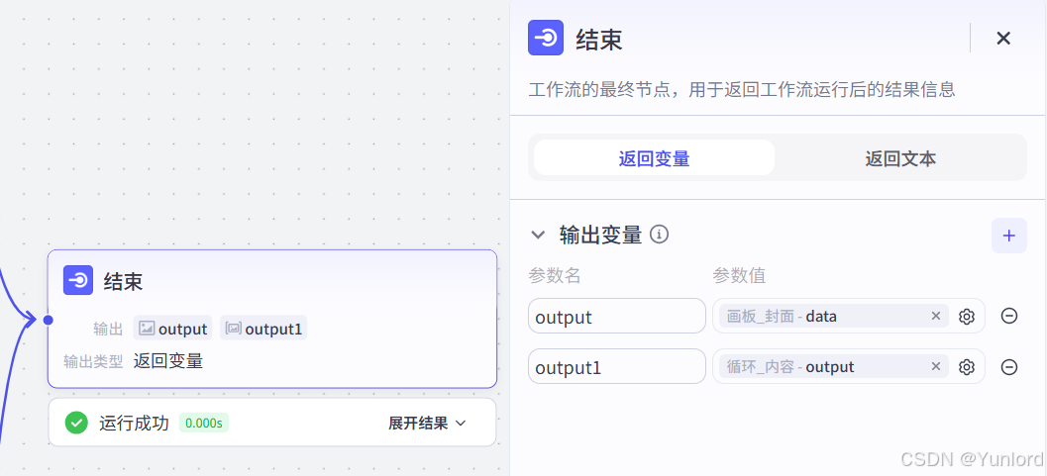Add a new output variable
Viewport: 1047px width, 476px height.
coord(1009,236)
